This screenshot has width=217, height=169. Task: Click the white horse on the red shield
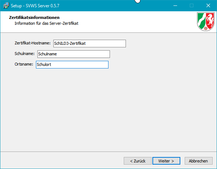pos(210,20)
